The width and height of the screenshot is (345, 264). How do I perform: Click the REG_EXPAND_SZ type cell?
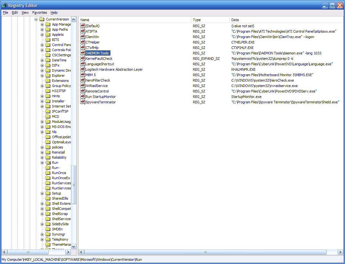tap(206, 59)
